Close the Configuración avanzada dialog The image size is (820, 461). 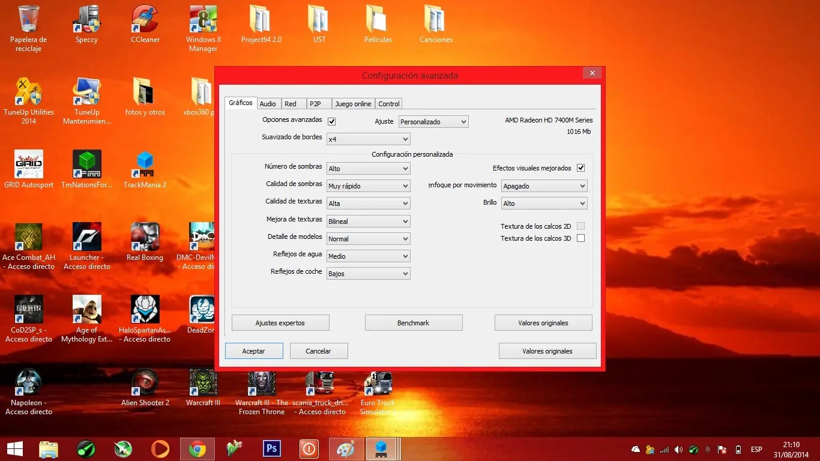click(592, 73)
